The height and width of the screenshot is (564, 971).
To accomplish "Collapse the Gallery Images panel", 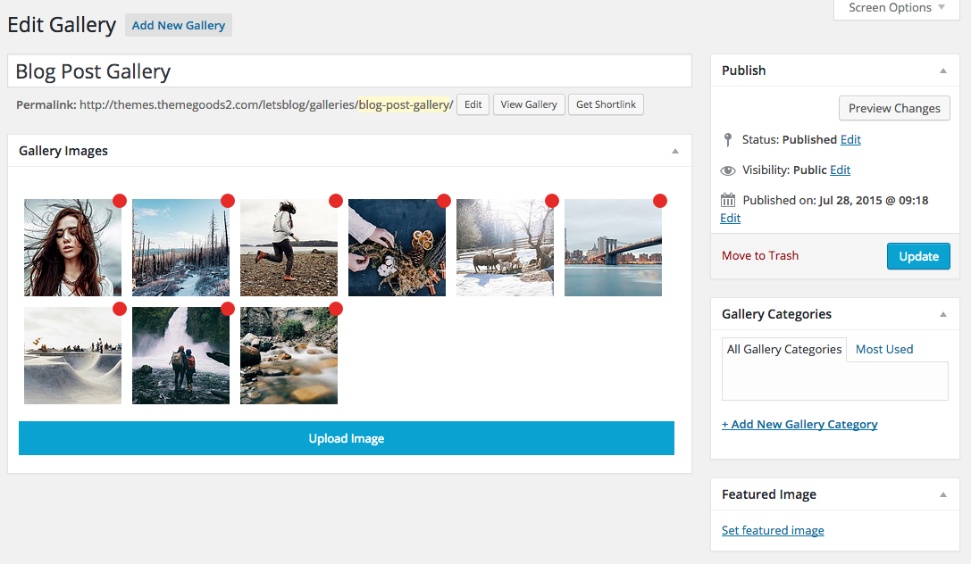I will [x=675, y=151].
